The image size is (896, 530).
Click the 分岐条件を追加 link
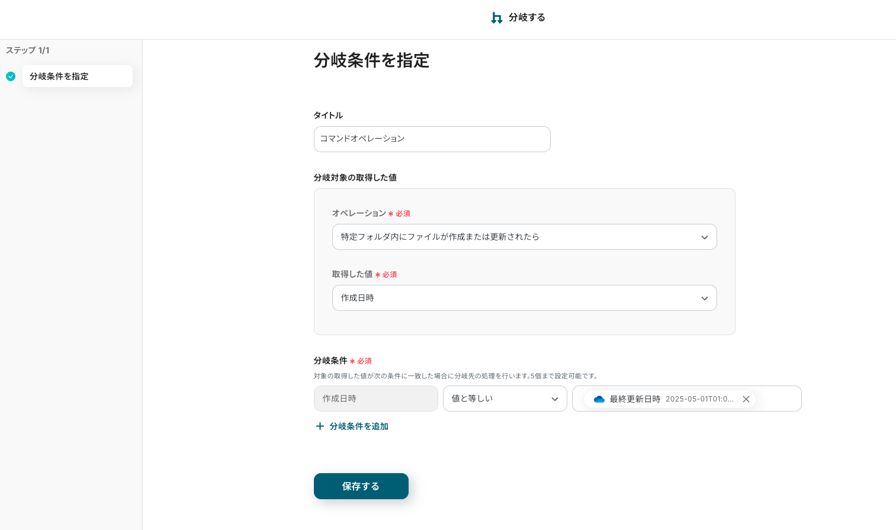[359, 426]
